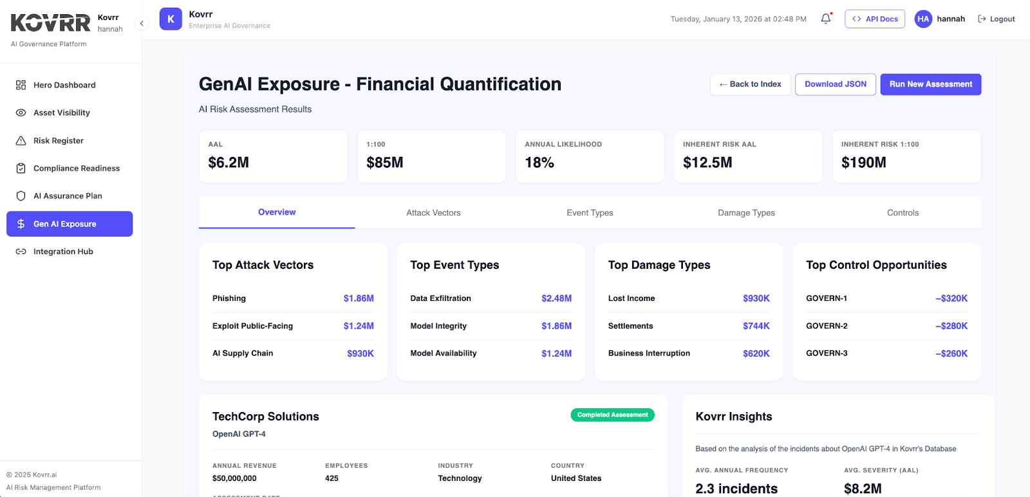Click the GOVERN-2 control row

click(886, 326)
